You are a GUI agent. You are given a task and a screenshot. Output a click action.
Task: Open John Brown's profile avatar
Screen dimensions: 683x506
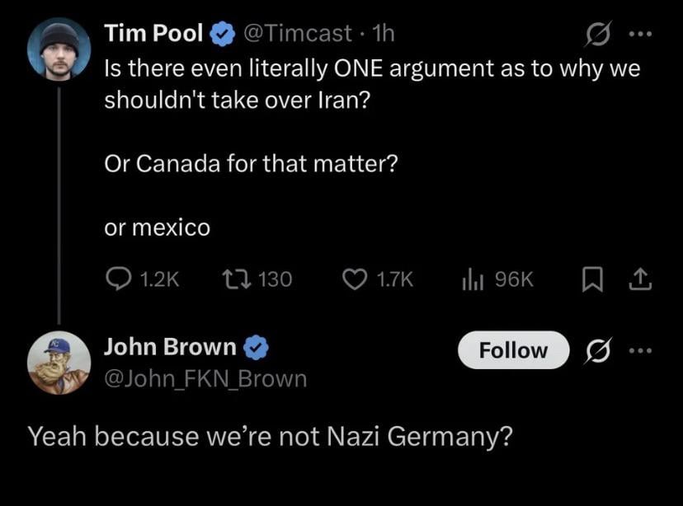pyautogui.click(x=59, y=362)
